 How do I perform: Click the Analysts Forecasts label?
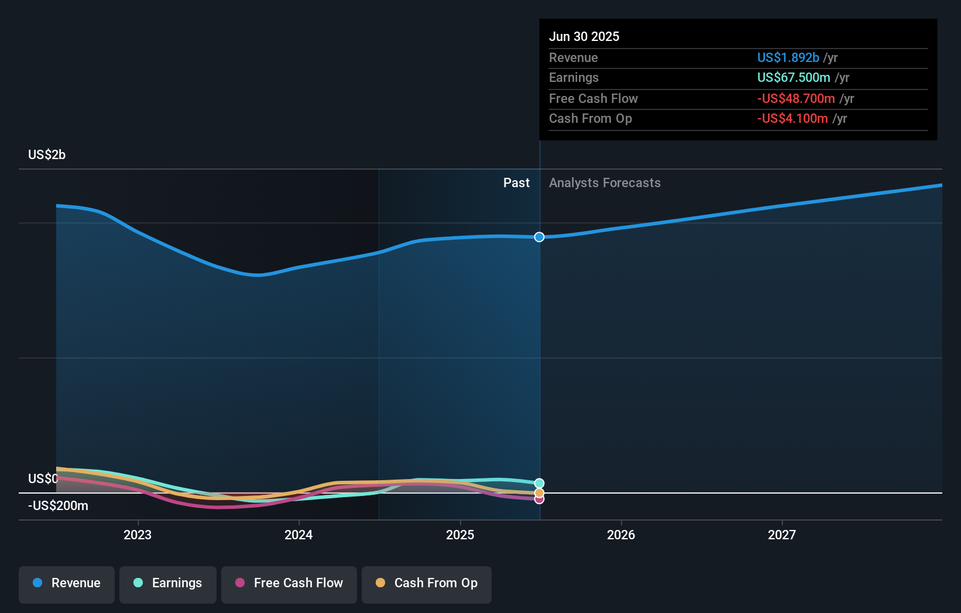click(x=605, y=183)
